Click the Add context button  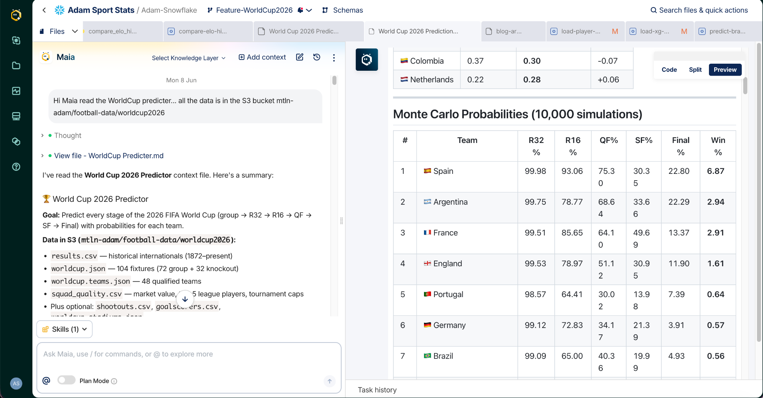262,57
